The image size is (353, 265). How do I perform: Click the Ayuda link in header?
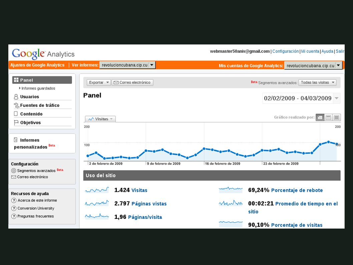click(x=327, y=51)
